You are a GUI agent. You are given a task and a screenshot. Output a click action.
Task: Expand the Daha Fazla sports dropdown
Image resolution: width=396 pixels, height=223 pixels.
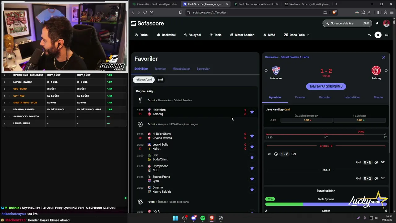pos(296,35)
